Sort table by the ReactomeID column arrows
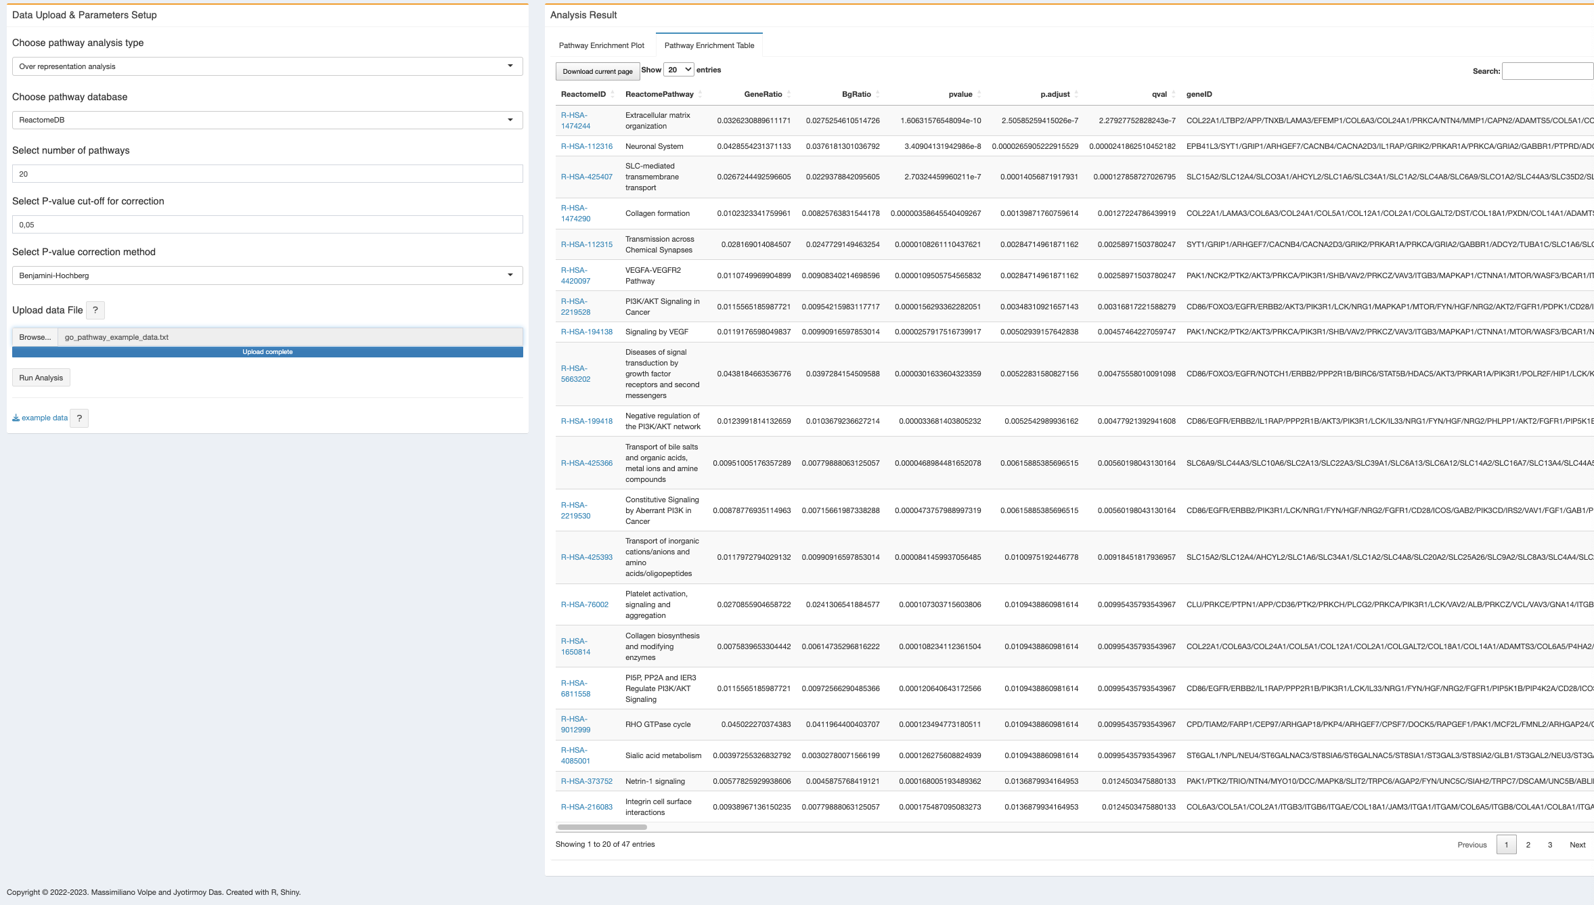The height and width of the screenshot is (905, 1594). [612, 94]
